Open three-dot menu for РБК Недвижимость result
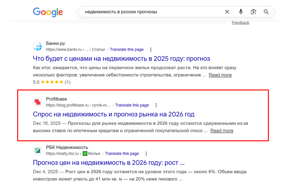Viewport: 297px width, 189px height. (146, 154)
